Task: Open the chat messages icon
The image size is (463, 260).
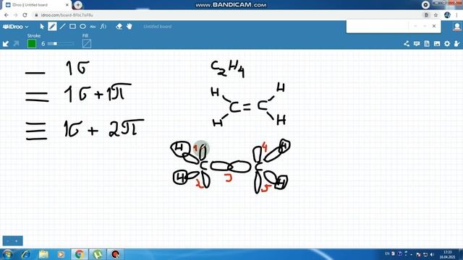Action: click(417, 43)
